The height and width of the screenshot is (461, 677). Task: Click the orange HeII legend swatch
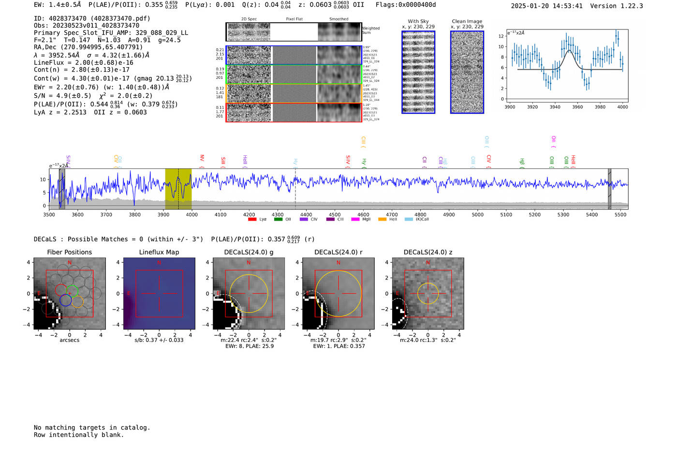click(x=382, y=220)
